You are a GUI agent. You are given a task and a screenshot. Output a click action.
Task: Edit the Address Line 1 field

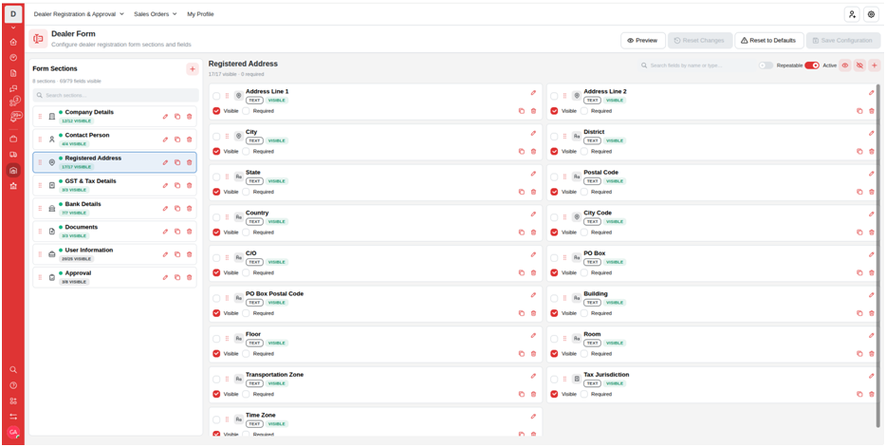click(x=533, y=93)
